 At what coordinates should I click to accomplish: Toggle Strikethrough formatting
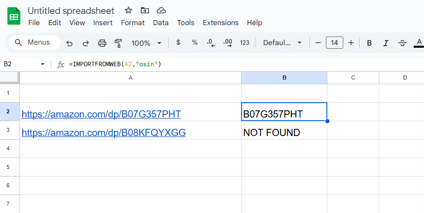[x=402, y=43]
